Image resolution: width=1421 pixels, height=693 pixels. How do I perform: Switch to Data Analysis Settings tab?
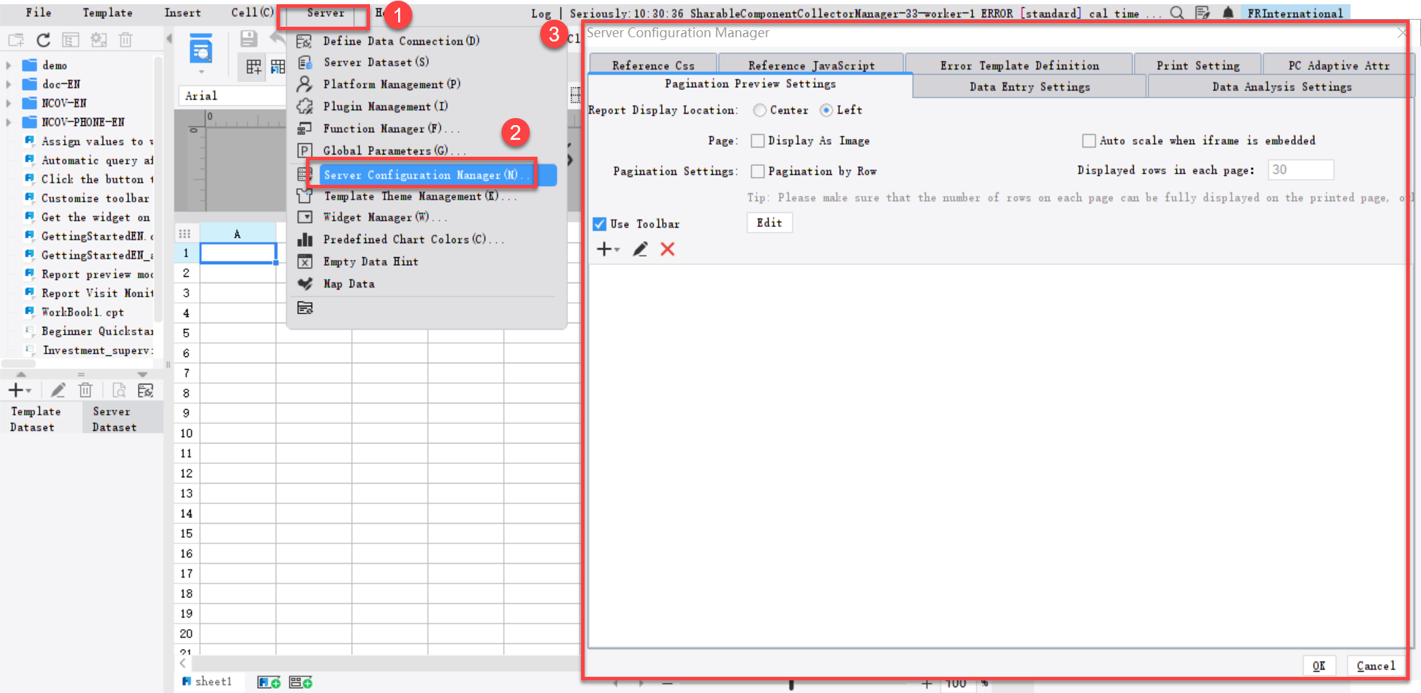tap(1282, 86)
